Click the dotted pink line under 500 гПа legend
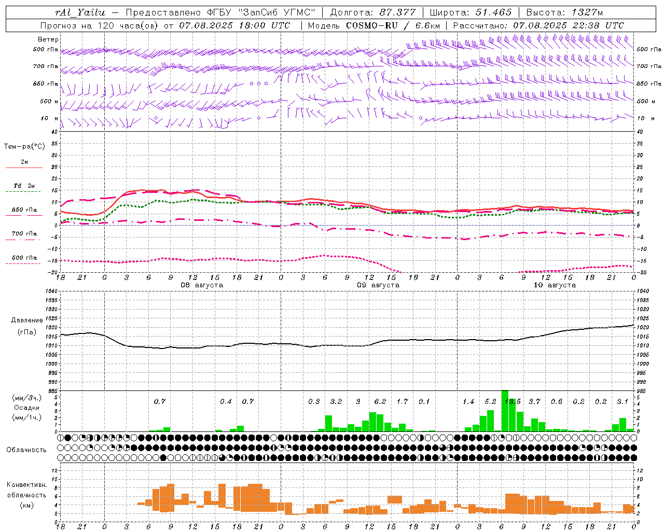The image size is (664, 531). click(x=23, y=264)
